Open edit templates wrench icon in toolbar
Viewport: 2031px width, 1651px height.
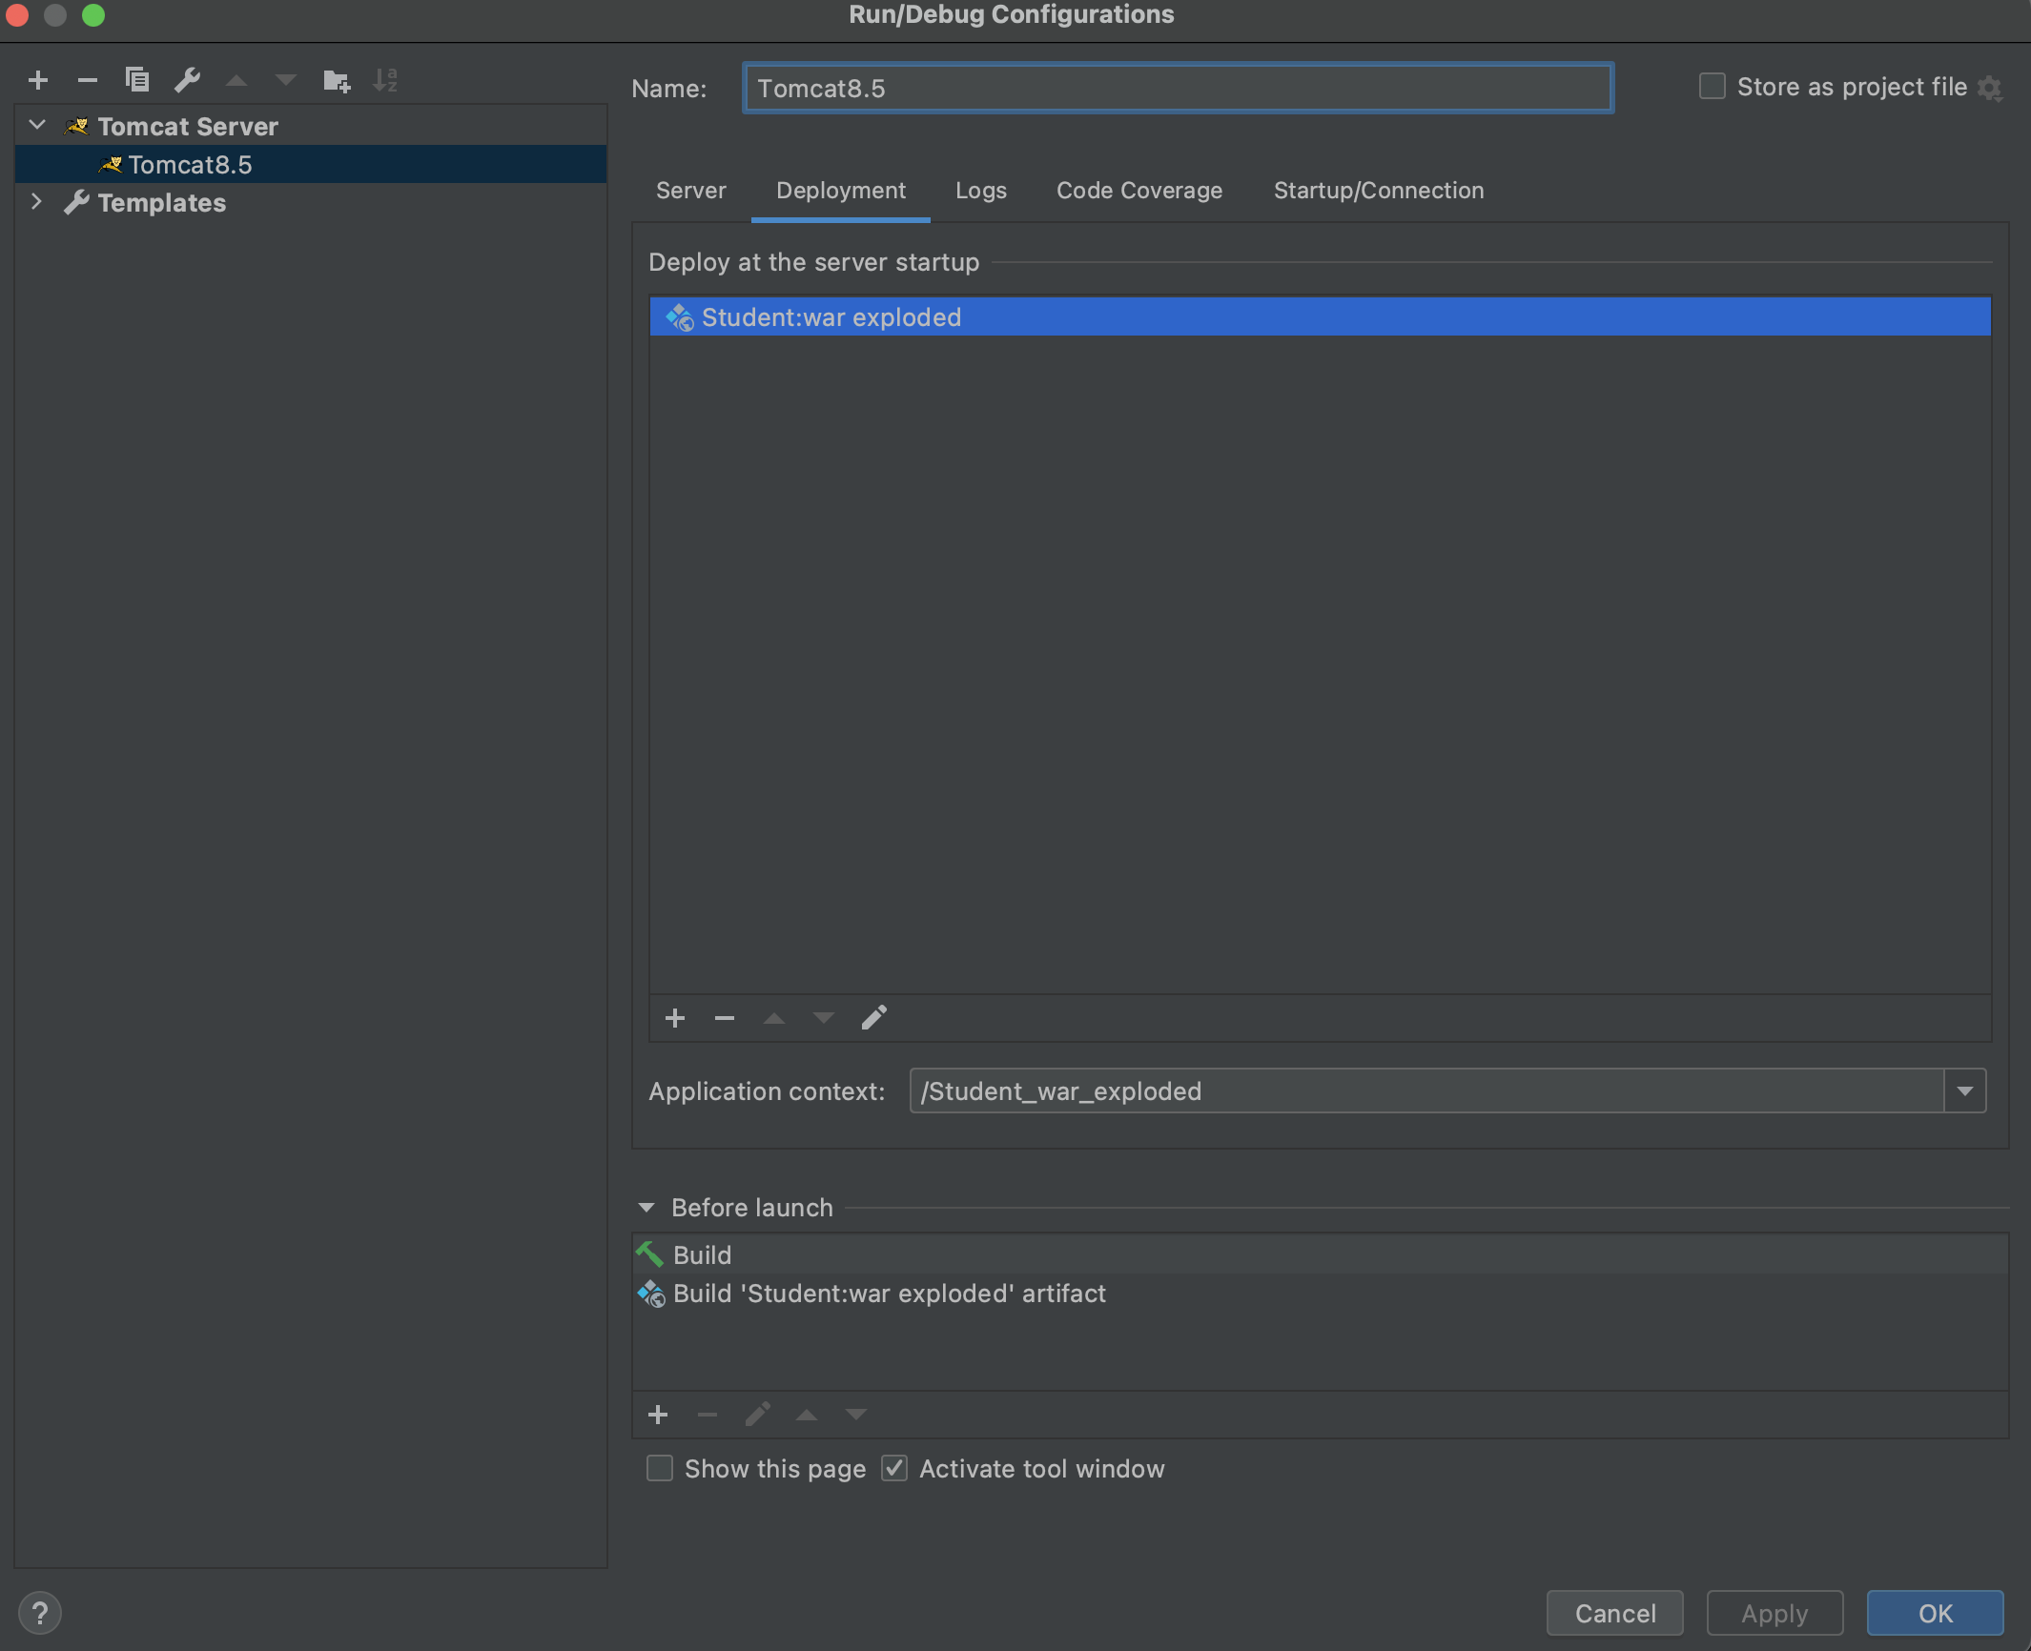187,80
